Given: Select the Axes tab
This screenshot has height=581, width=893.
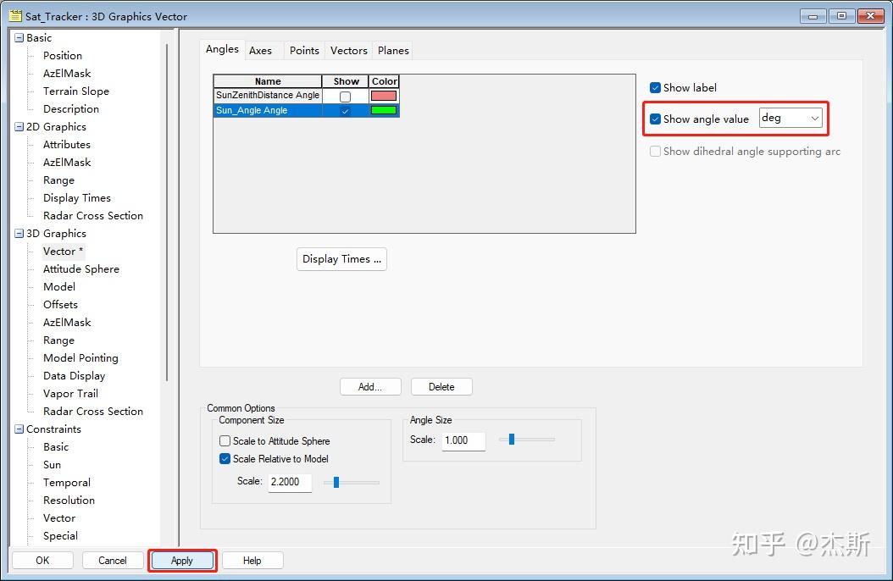Looking at the screenshot, I should tap(260, 51).
